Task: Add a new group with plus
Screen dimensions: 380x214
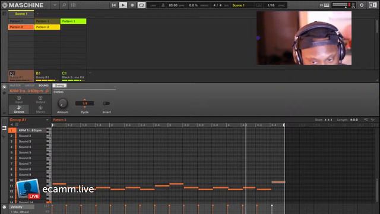Action: pyautogui.click(x=90, y=73)
